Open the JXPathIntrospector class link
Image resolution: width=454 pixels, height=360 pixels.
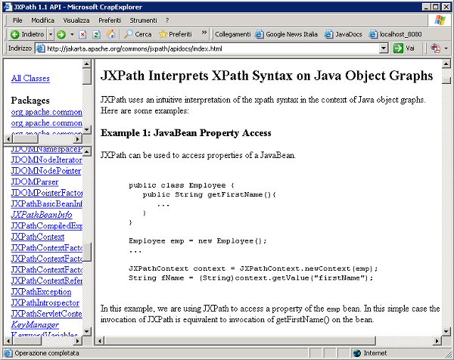pos(45,303)
